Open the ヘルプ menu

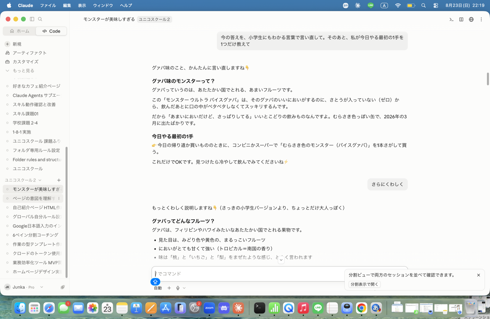click(x=126, y=6)
